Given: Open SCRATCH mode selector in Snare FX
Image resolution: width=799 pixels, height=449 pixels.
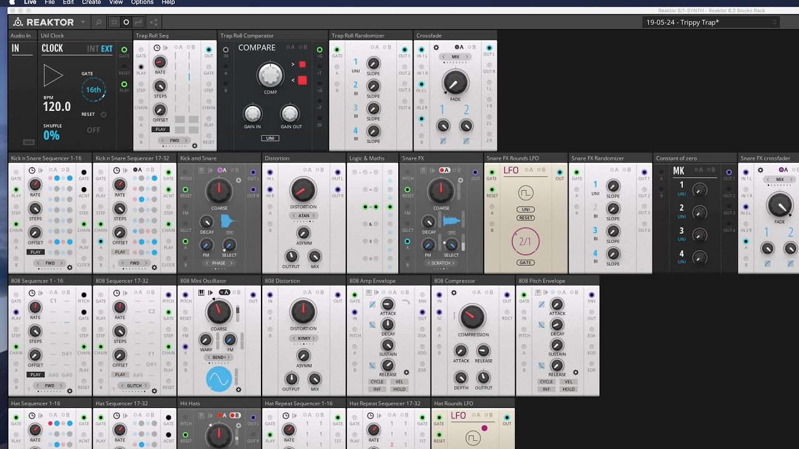Looking at the screenshot, I should point(441,263).
